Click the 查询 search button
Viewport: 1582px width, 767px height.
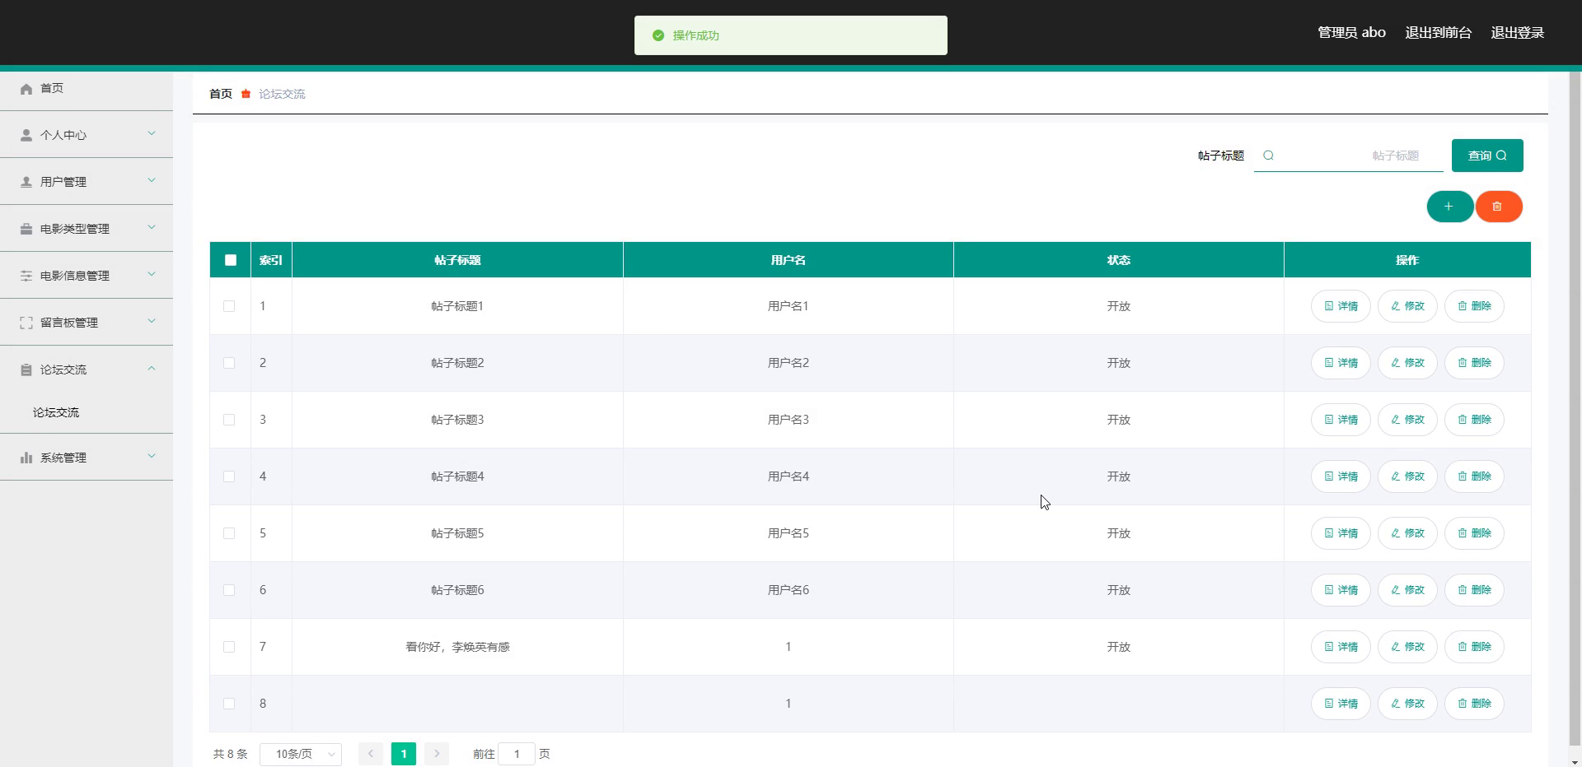[1487, 156]
